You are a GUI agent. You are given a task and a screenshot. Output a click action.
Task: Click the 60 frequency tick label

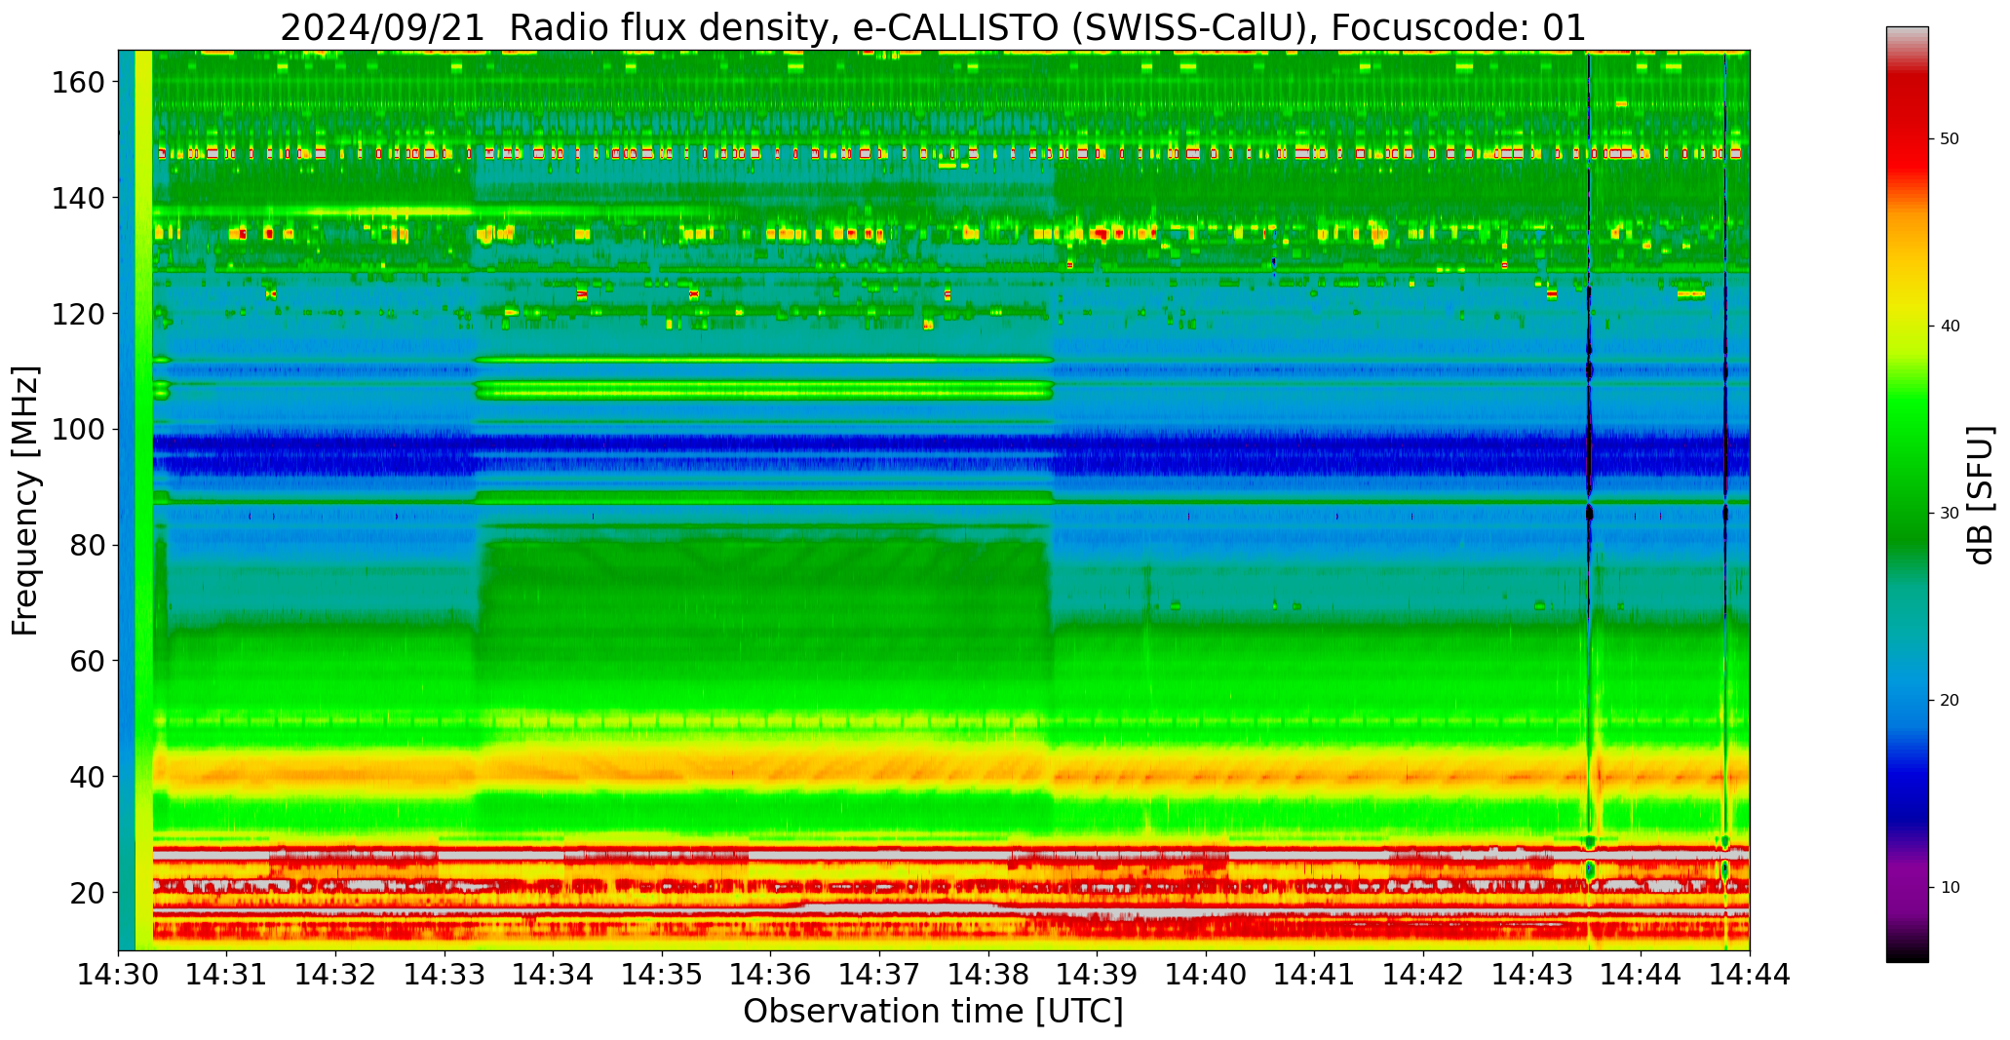click(86, 661)
